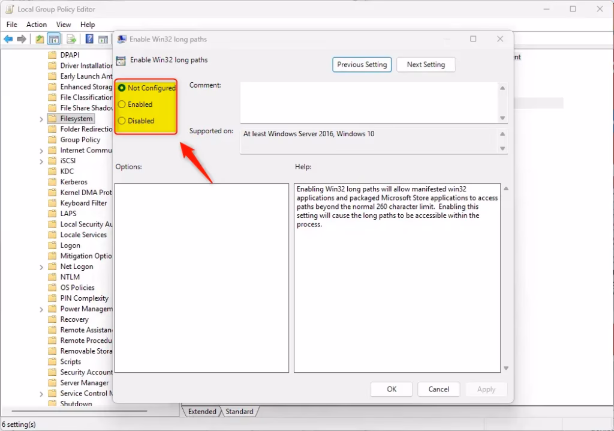Close the Enable Win32 long paths dialog
614x431 pixels.
pyautogui.click(x=500, y=39)
